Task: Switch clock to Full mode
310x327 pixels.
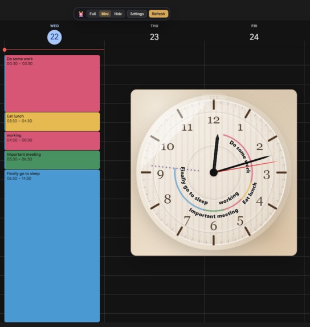Action: click(x=93, y=14)
